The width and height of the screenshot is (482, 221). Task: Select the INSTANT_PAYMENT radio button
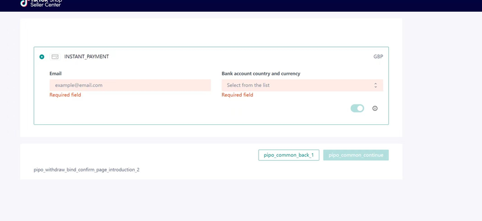[x=42, y=57]
